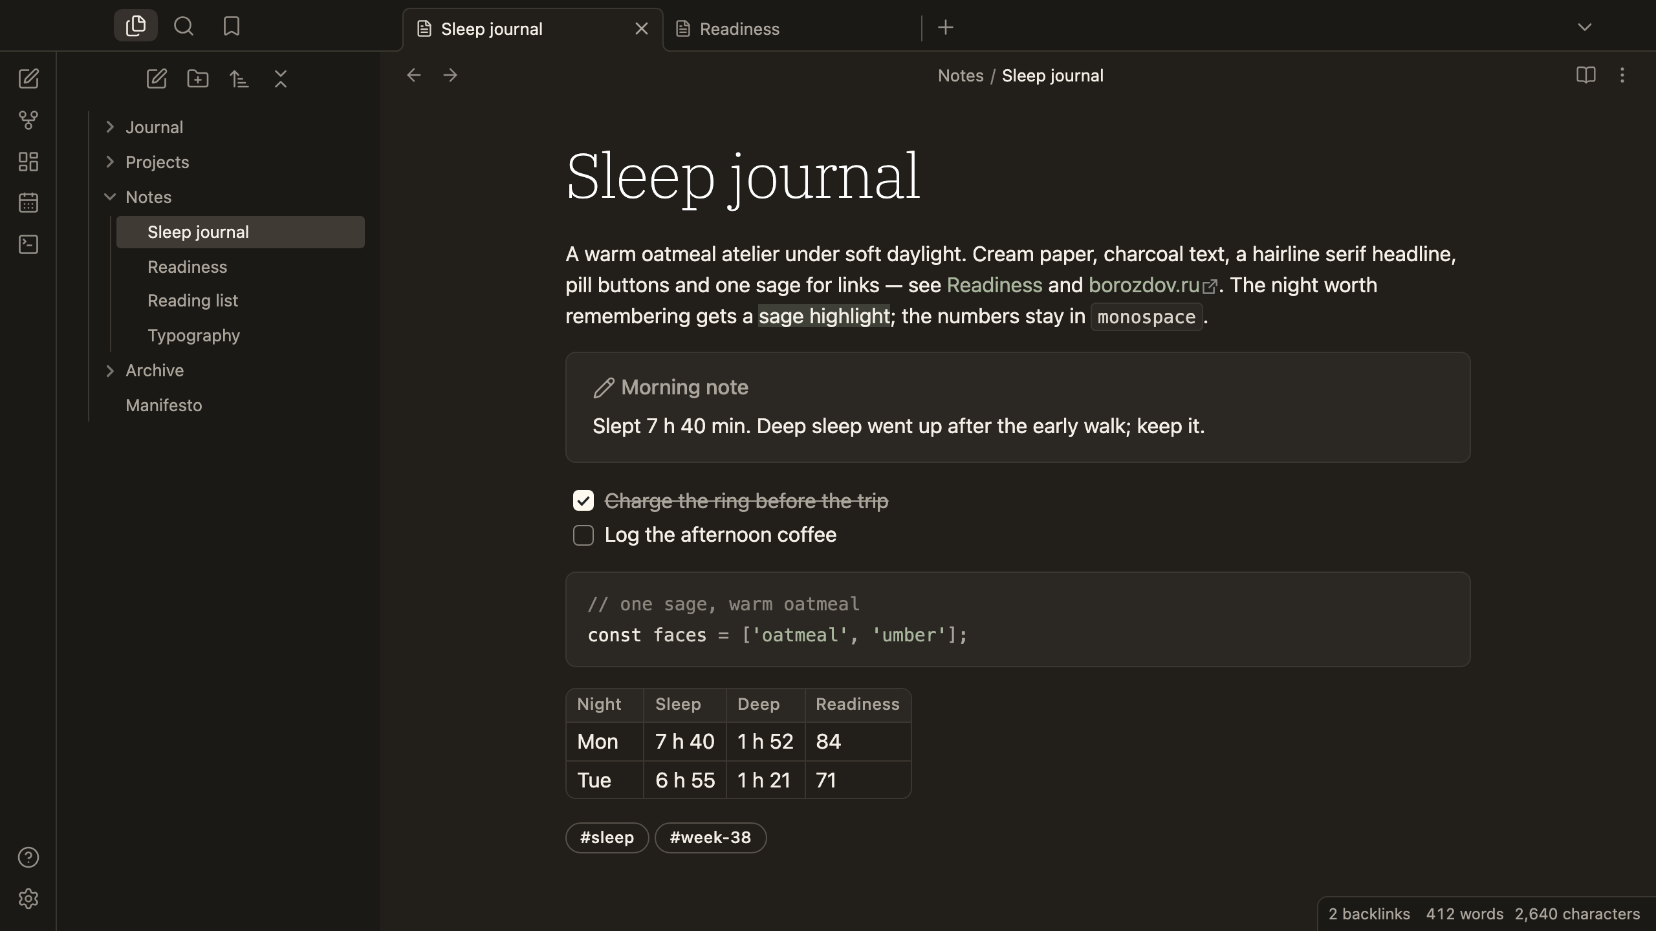Create a new note from the ribbon
This screenshot has width=1656, height=931.
(x=28, y=78)
